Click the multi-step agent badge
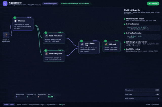This screenshot has width=162, height=107. (x=50, y=4)
